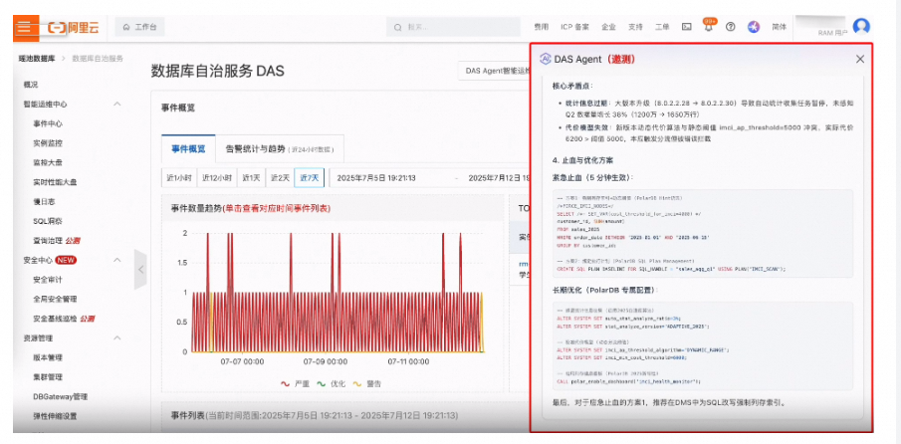Click the 07-09 00:00 chart axis label
Screen dimensions: 901x444
[326, 361]
